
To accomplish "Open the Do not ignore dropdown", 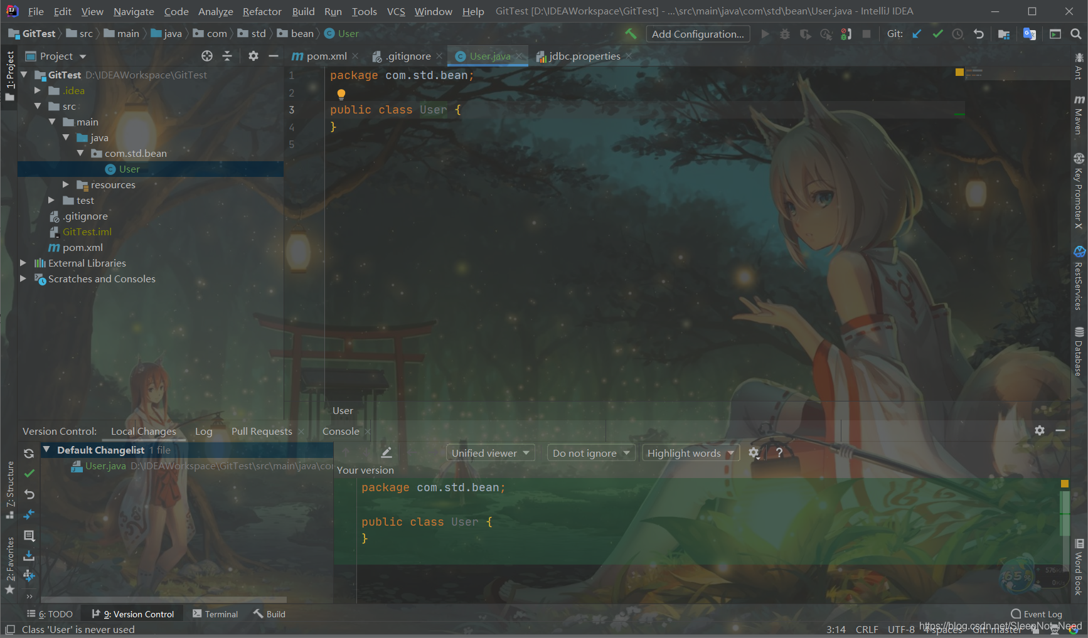I will click(x=591, y=453).
